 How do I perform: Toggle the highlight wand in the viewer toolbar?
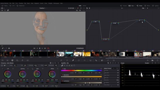pos(8,10)
